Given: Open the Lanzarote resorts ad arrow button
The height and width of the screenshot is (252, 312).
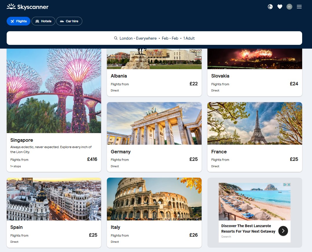Looking at the screenshot, I should pos(283,231).
